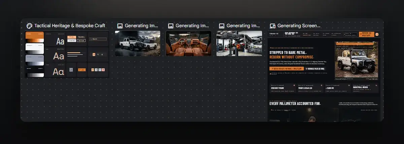Click the bottom Aa typography sample
Image resolution: width=404 pixels, height=144 pixels.
[59, 71]
